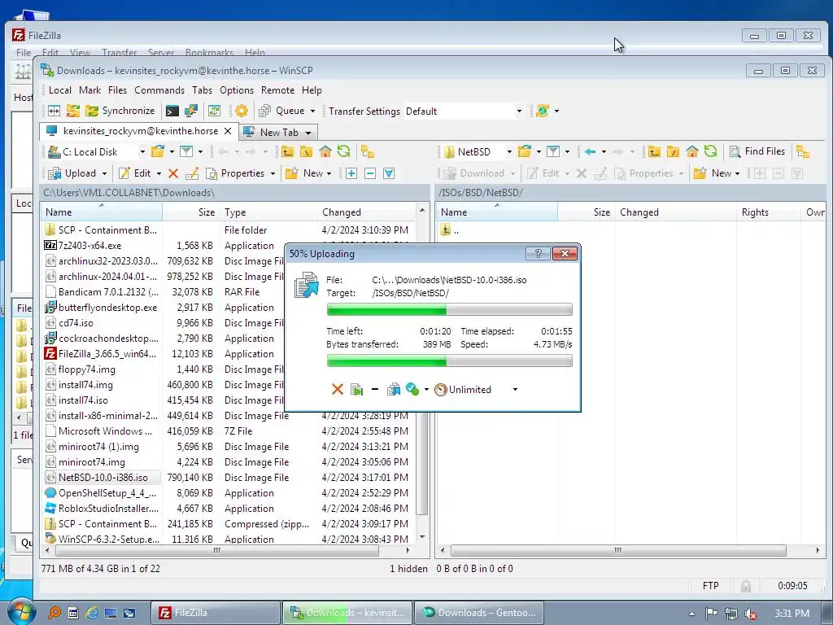Click local select files plus icon
This screenshot has width=833, height=625.
[351, 173]
